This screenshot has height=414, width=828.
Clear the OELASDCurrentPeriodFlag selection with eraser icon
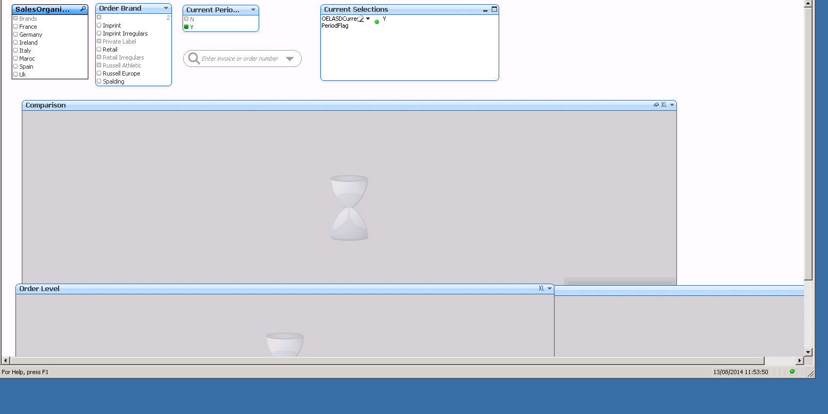click(360, 19)
